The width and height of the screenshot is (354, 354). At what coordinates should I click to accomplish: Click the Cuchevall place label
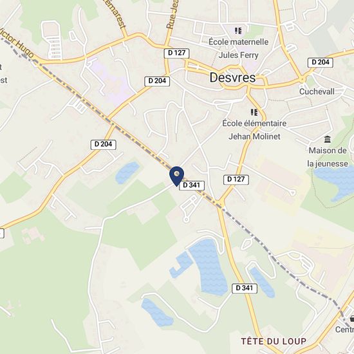(317, 91)
